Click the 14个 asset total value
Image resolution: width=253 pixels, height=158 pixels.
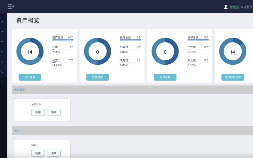point(71,37)
